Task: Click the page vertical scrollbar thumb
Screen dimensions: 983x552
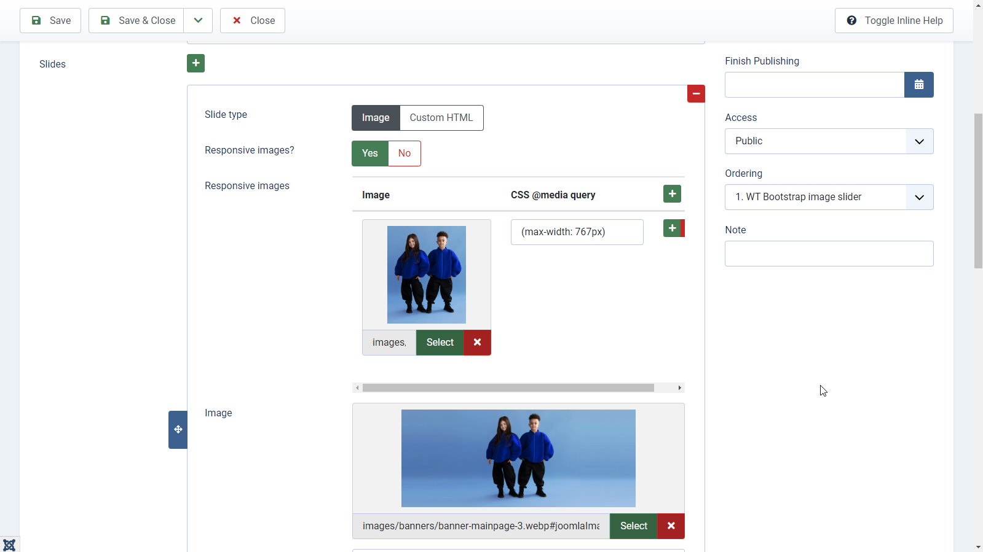Action: coord(978,191)
